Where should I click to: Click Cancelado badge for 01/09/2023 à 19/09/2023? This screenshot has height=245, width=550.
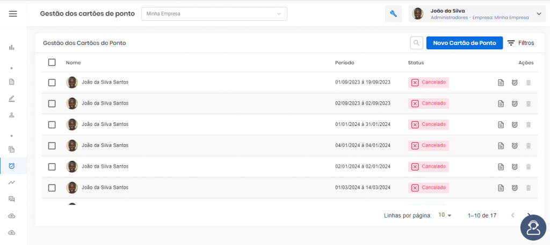(x=428, y=83)
